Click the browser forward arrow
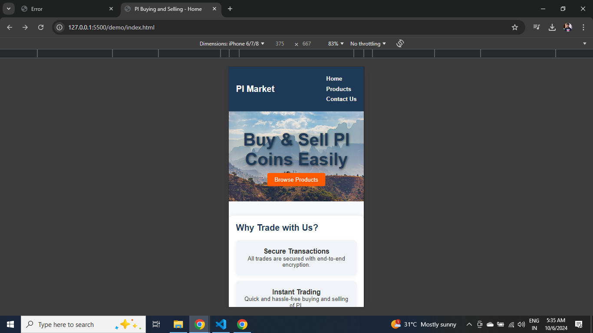Viewport: 593px width, 333px height. pyautogui.click(x=25, y=27)
